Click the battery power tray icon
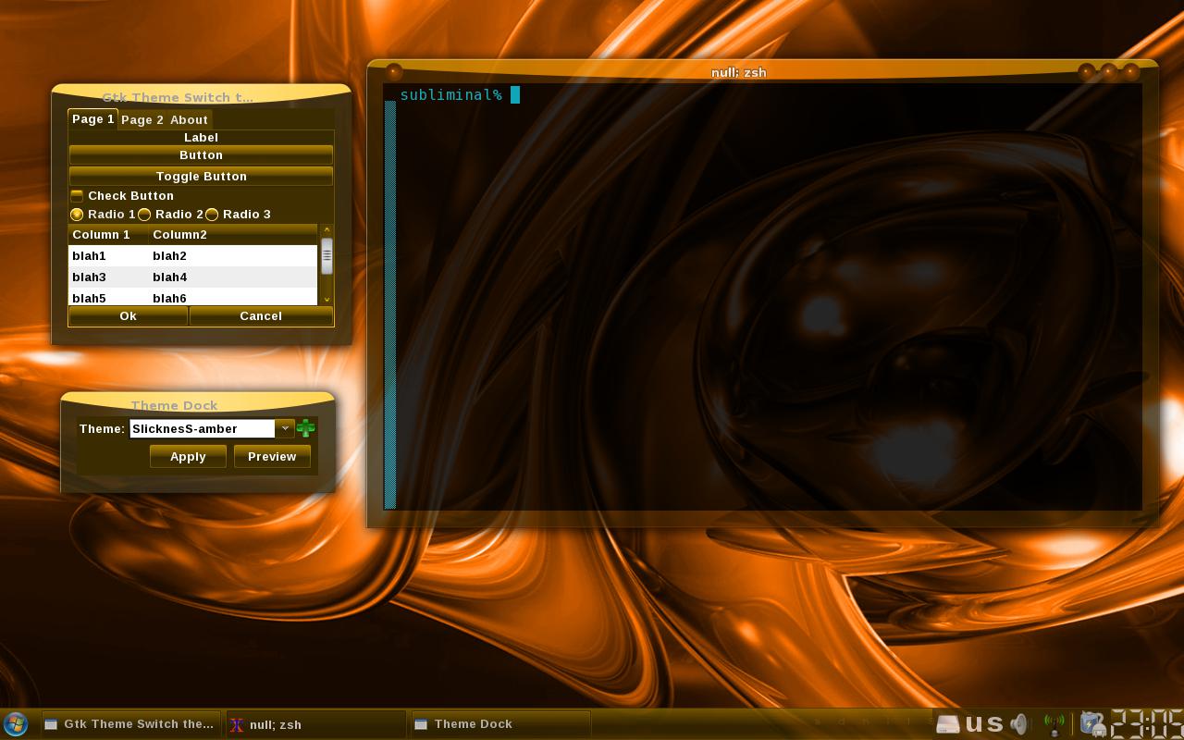Image resolution: width=1184 pixels, height=740 pixels. [1092, 723]
